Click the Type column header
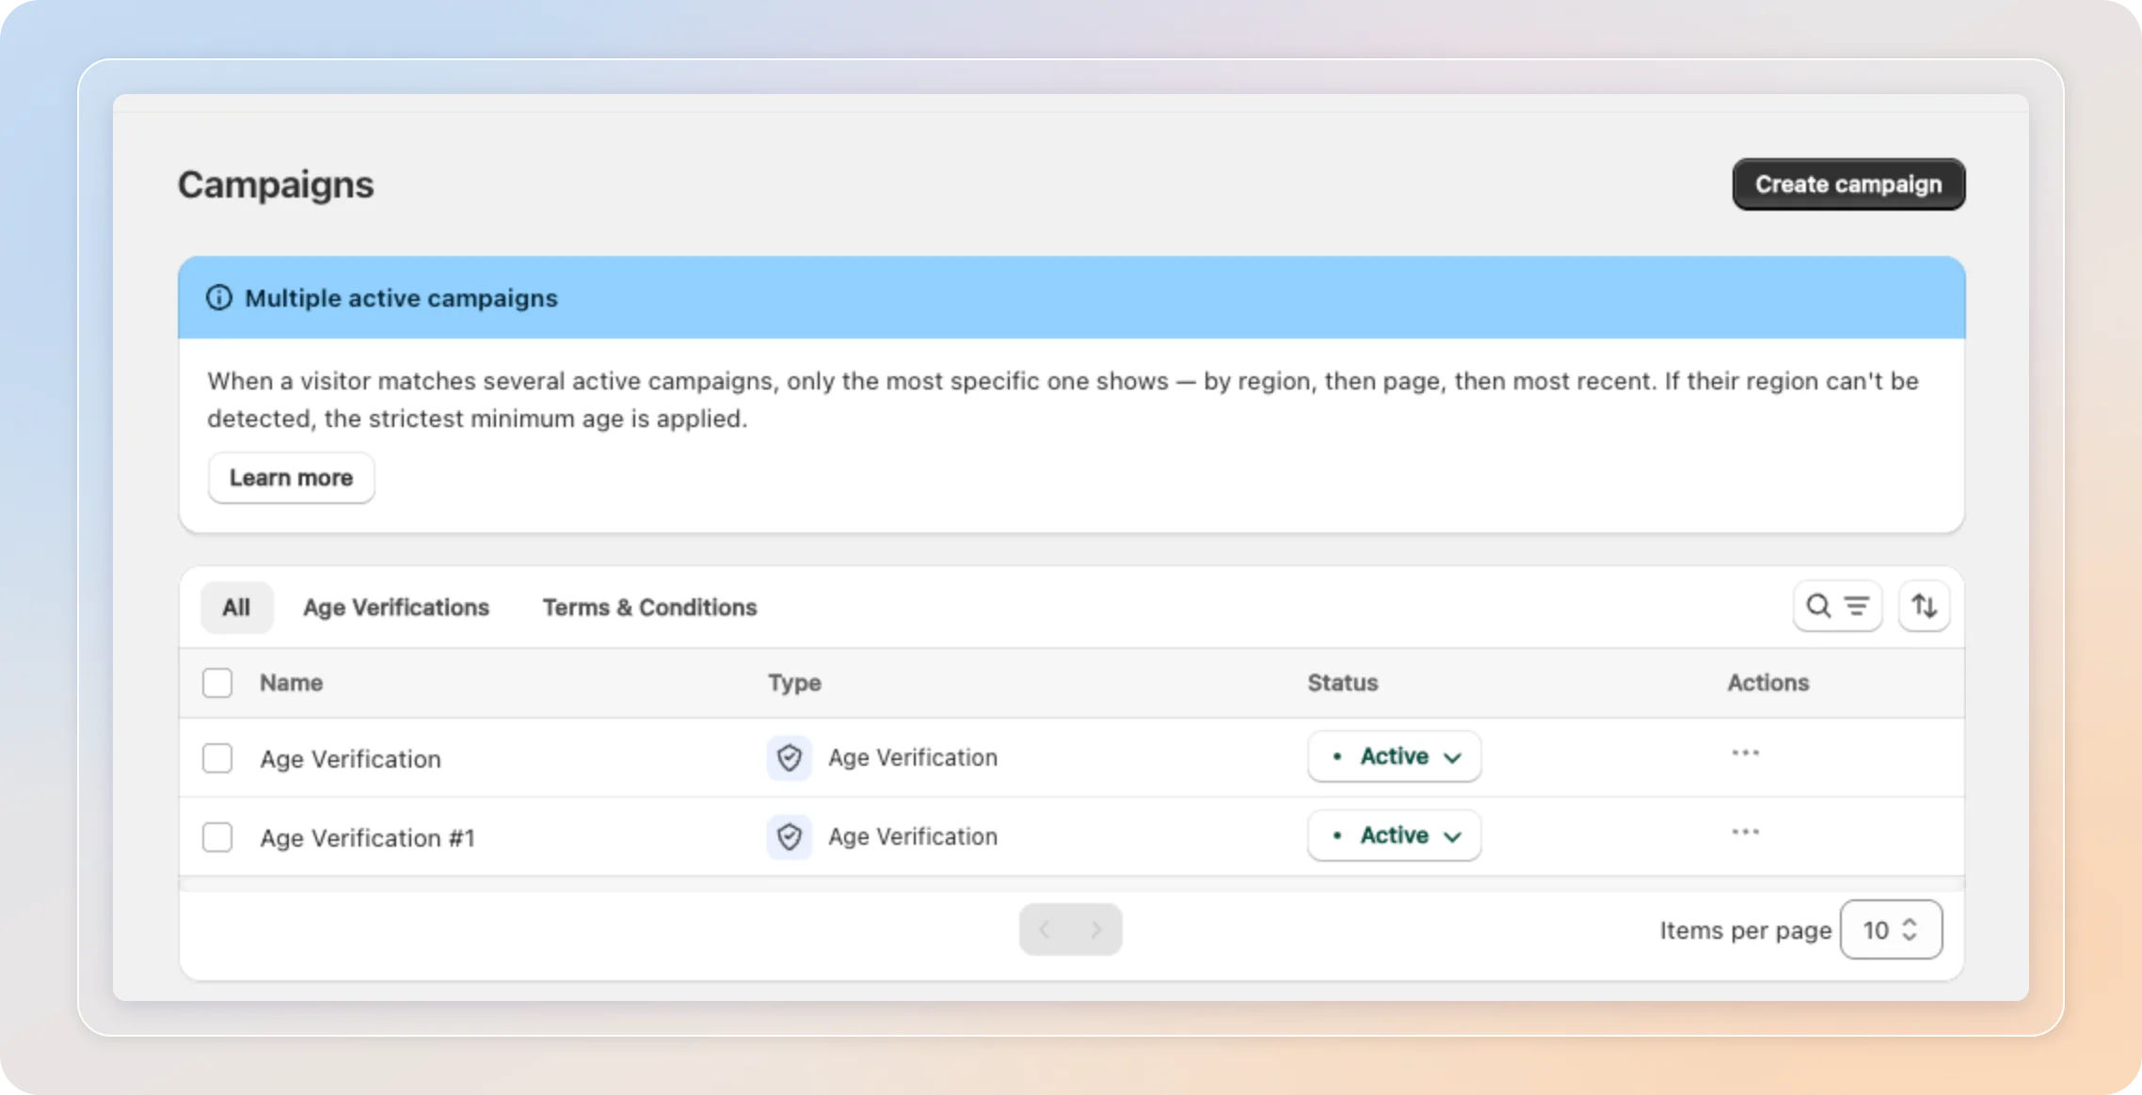 (794, 683)
